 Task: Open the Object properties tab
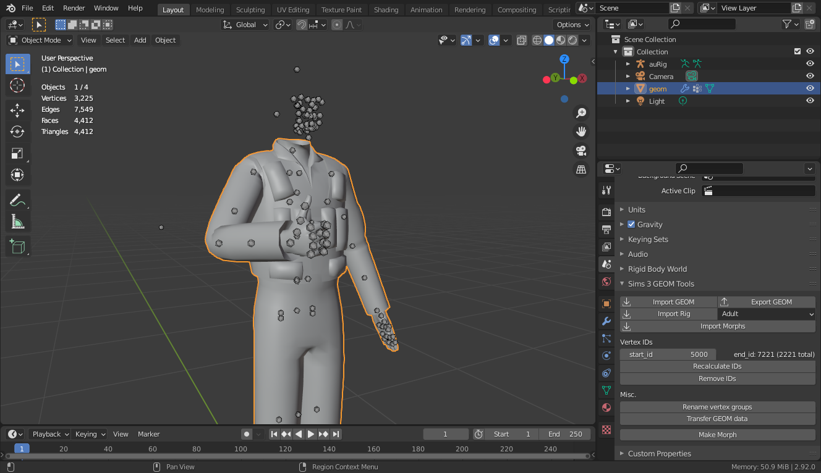606,304
